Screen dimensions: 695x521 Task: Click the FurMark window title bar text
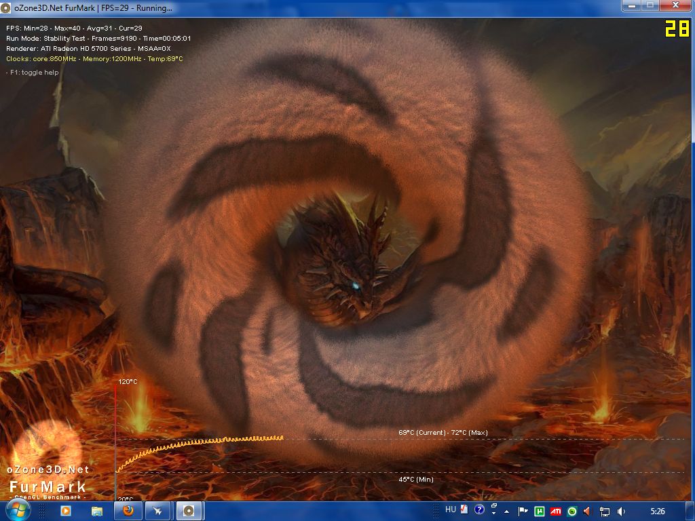(93, 8)
